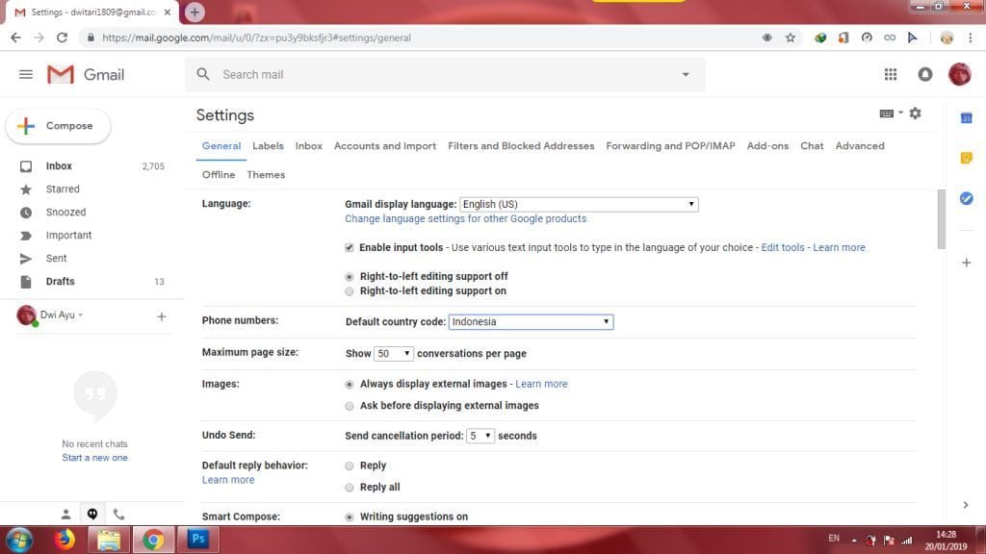Open Google Tasks in side panel

966,198
